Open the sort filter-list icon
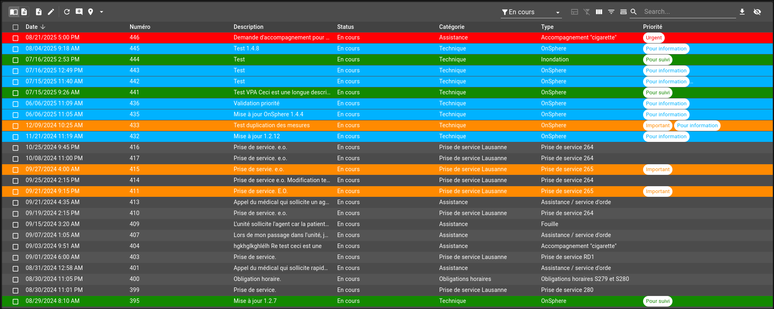The height and width of the screenshot is (309, 774). tap(611, 12)
